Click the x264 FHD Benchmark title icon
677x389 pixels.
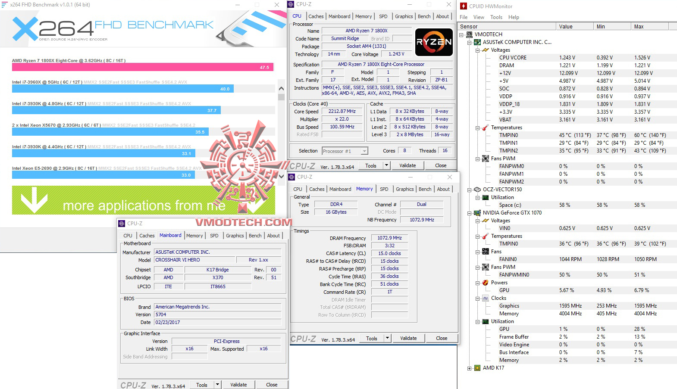[x=5, y=5]
